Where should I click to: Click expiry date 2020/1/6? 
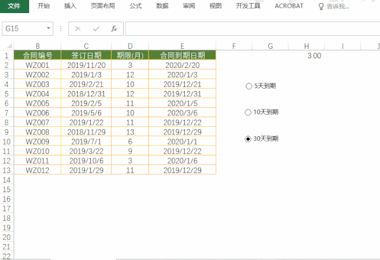(182, 161)
